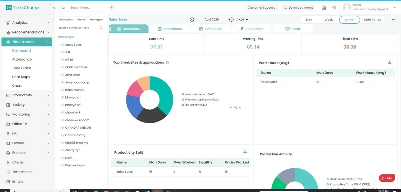Switch to the Attendance tab
This screenshot has width=401, height=192.
click(170, 29)
